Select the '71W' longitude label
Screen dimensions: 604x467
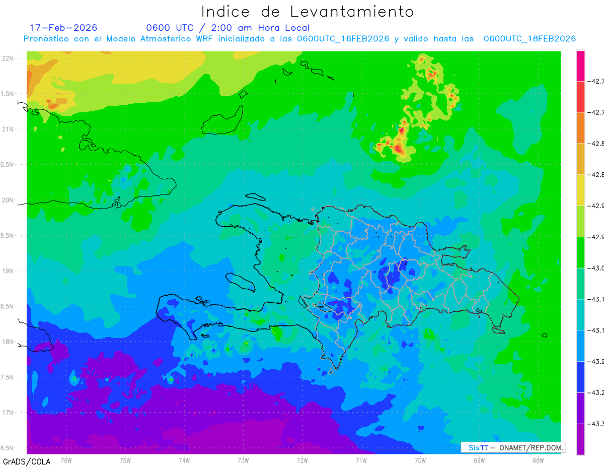point(361,460)
